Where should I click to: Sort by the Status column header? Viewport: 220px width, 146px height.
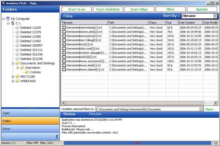tap(157, 22)
